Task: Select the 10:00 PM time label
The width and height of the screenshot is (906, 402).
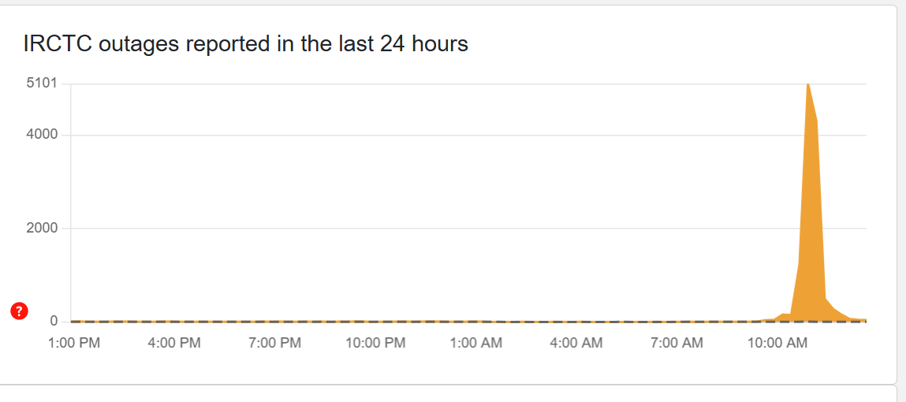Action: pyautogui.click(x=375, y=343)
